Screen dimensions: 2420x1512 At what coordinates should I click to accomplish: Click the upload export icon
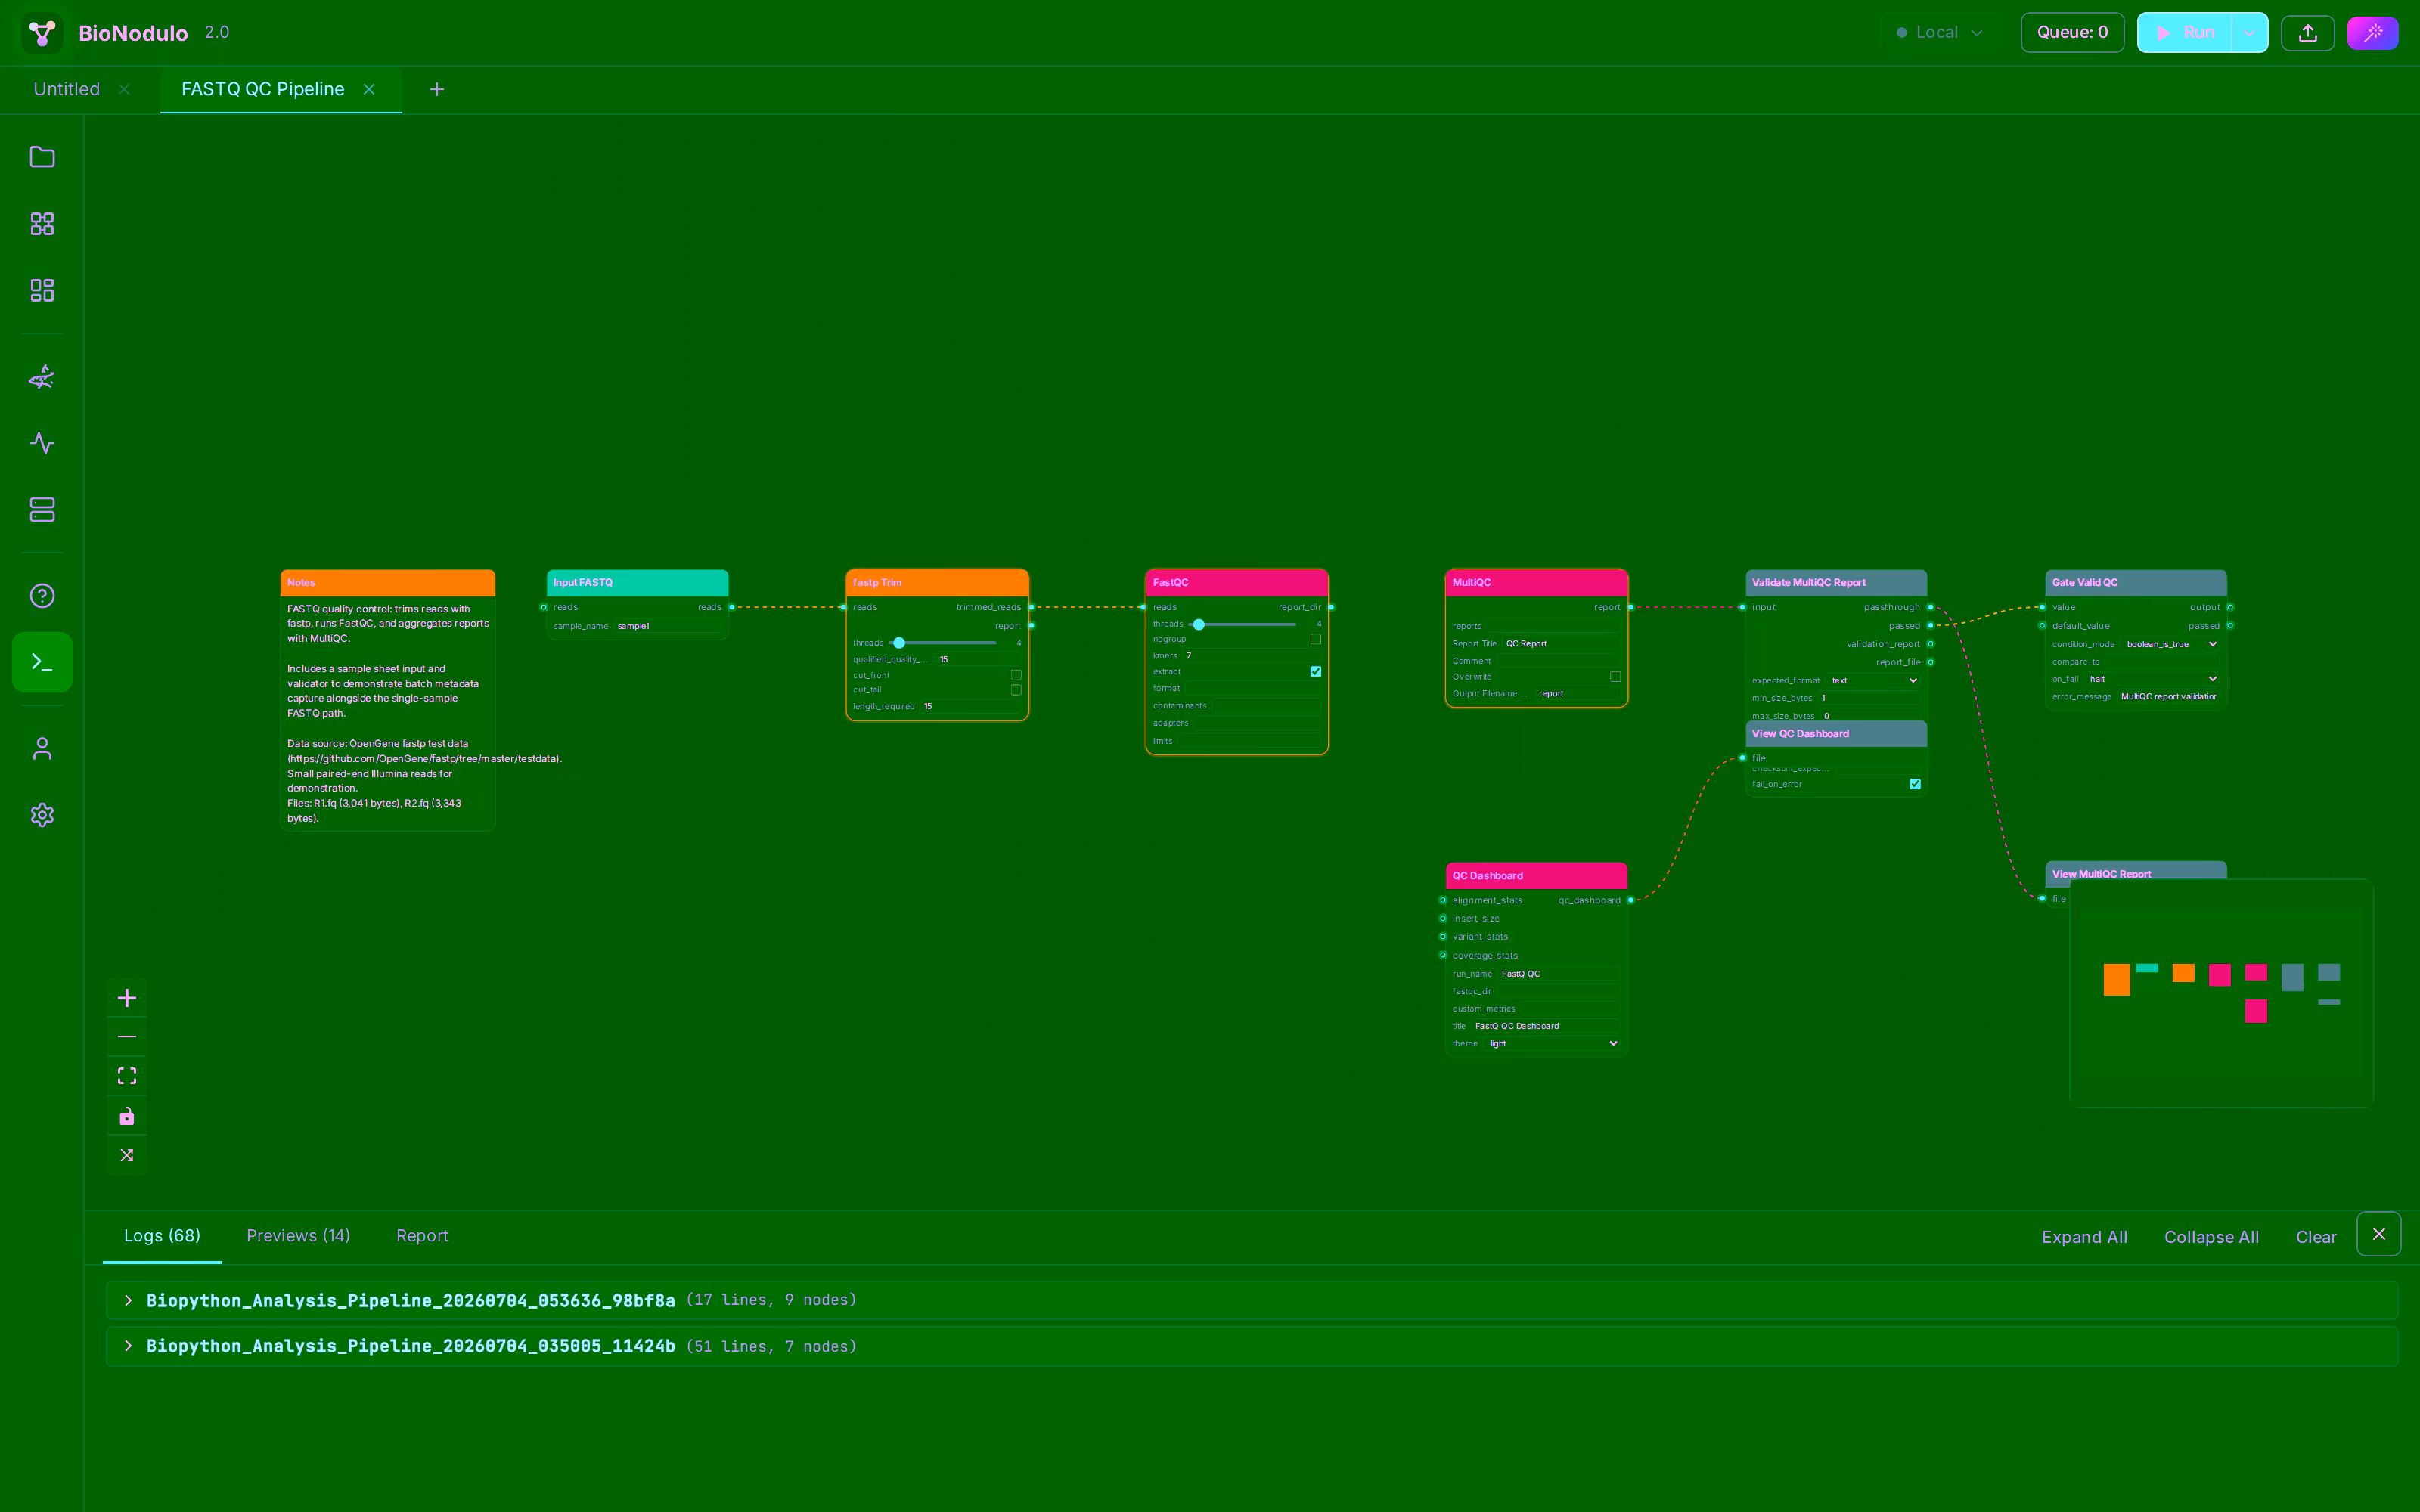pyautogui.click(x=2308, y=33)
